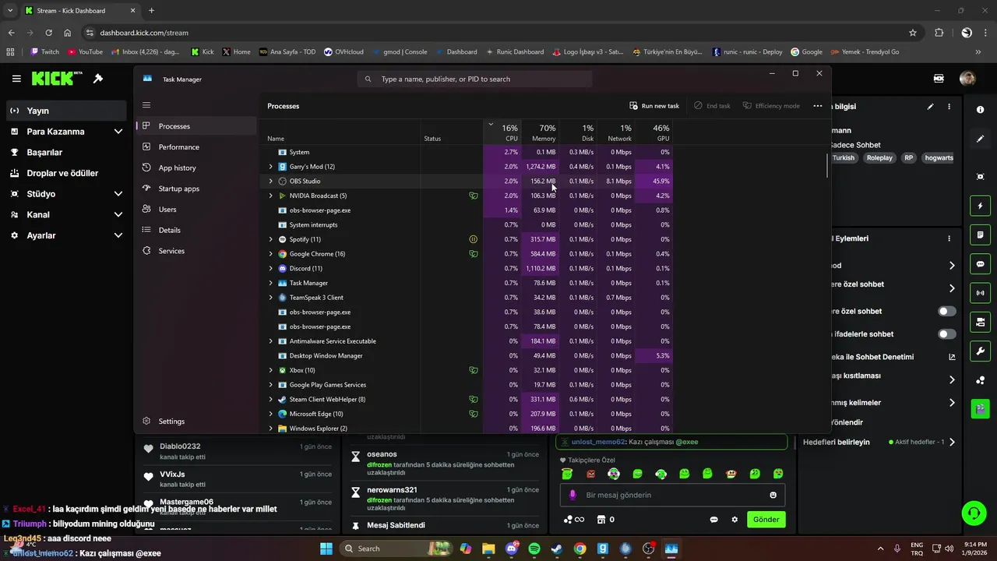This screenshot has width=997, height=561.
Task: Expand Discord (11) process group
Action: tap(271, 268)
